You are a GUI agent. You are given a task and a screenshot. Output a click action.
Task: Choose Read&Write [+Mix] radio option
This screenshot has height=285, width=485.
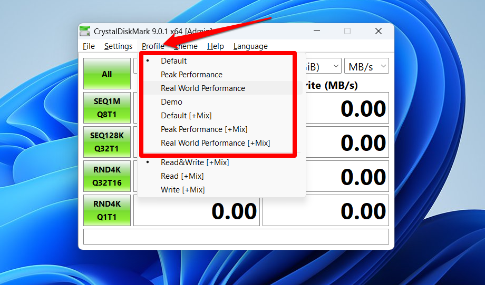coord(195,162)
